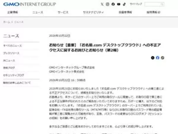Click the grey share icon beside Facebook
Viewport: 178px width, 134px height.
163,58
